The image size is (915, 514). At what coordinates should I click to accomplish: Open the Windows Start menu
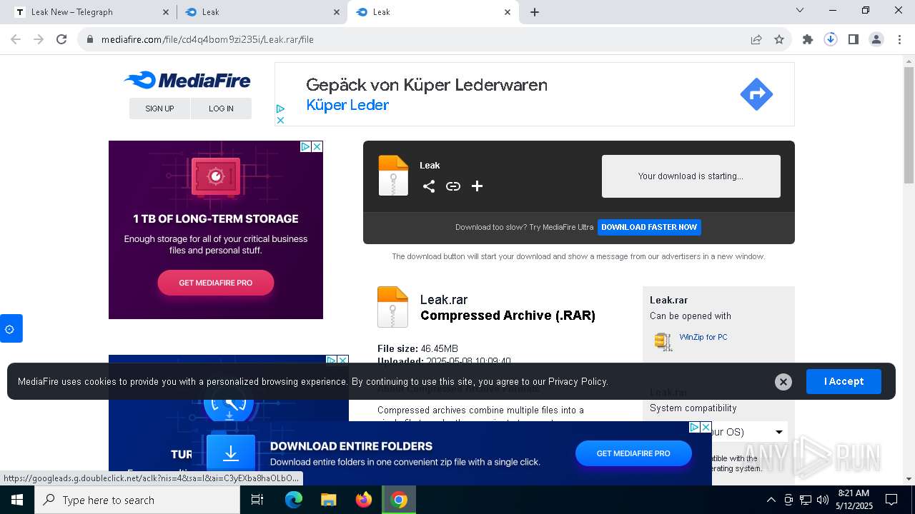pyautogui.click(x=17, y=500)
